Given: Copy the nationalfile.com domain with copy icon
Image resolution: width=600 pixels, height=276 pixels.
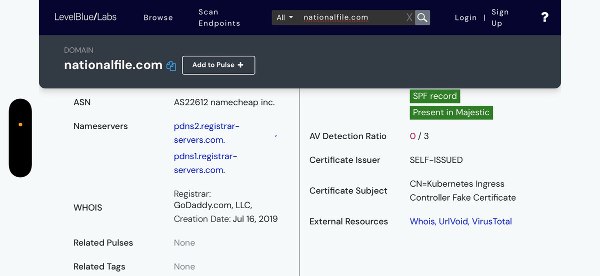Looking at the screenshot, I should click(x=171, y=66).
